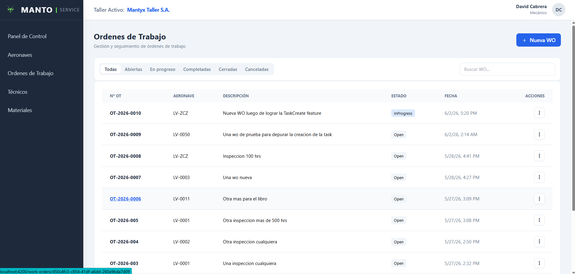Show Canceladas work orders
This screenshot has height=274, width=575.
pos(257,69)
